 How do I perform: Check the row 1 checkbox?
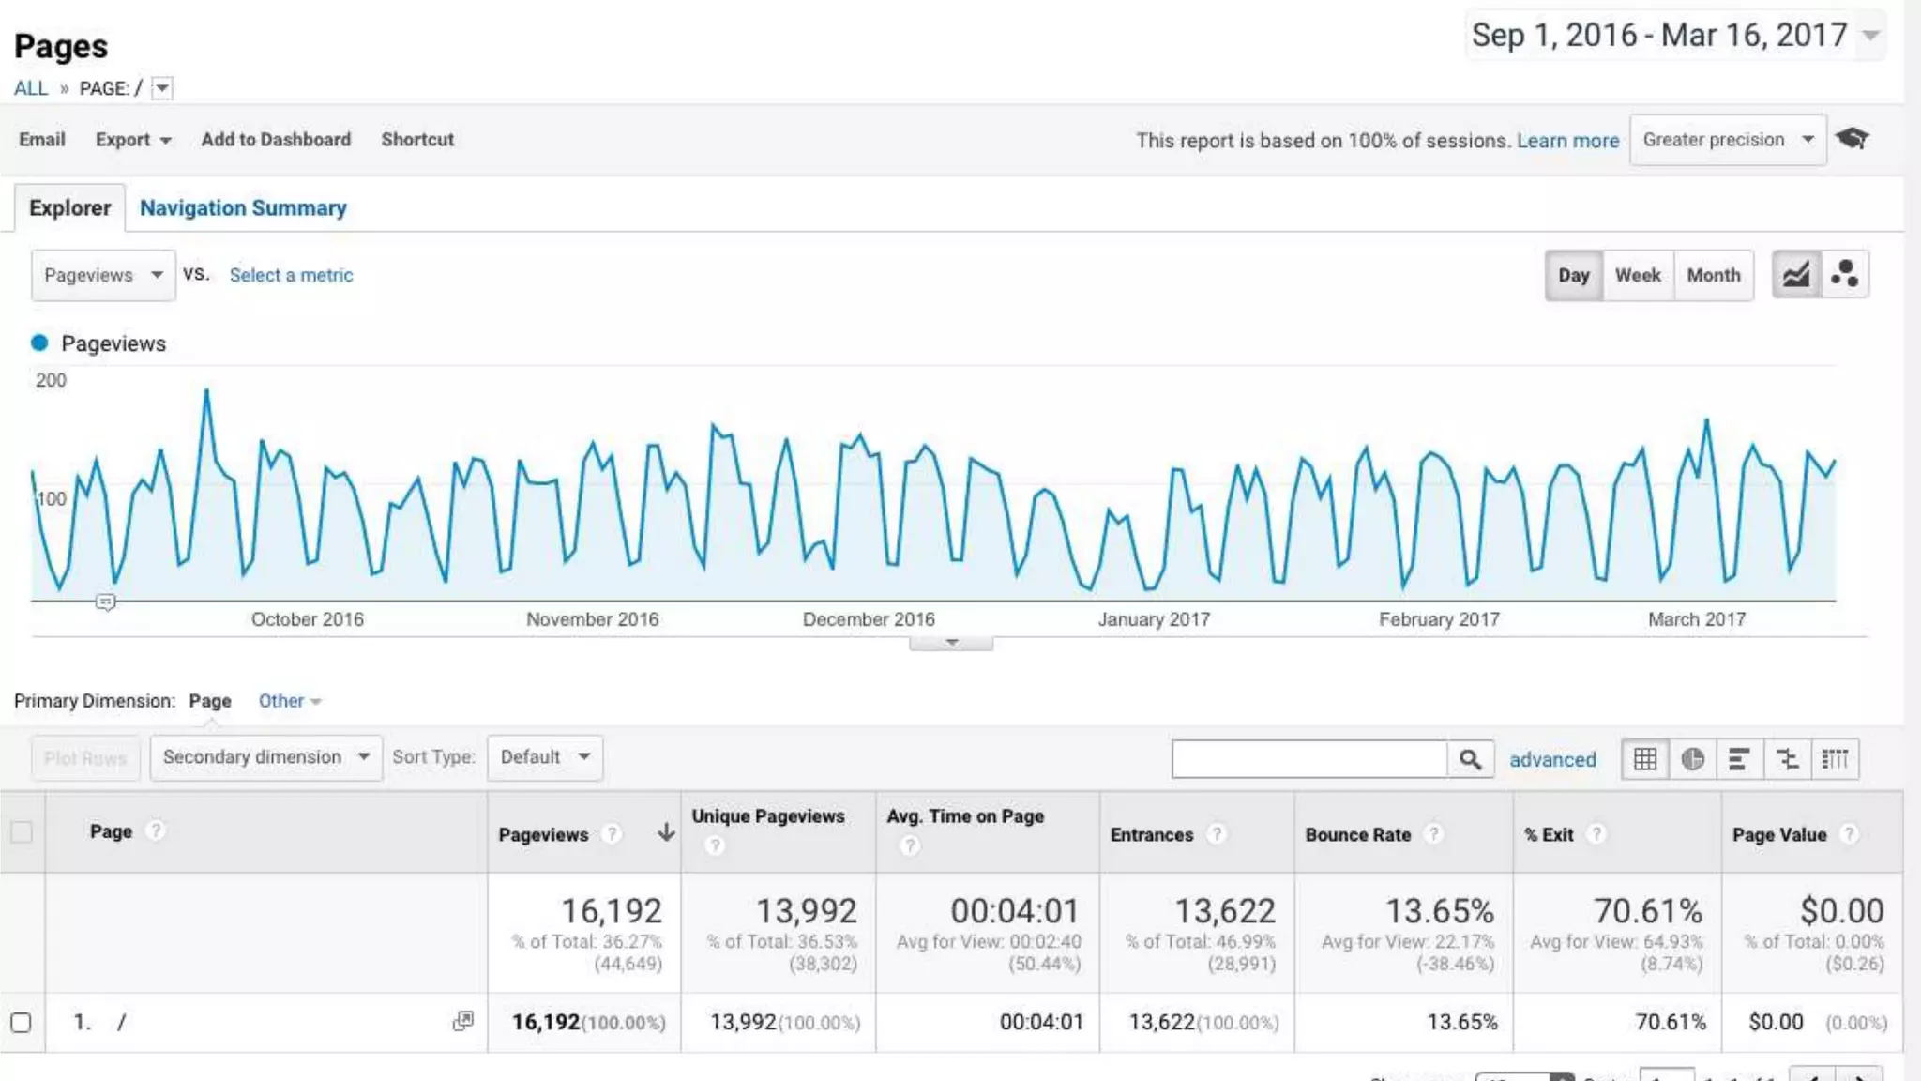tap(21, 1022)
